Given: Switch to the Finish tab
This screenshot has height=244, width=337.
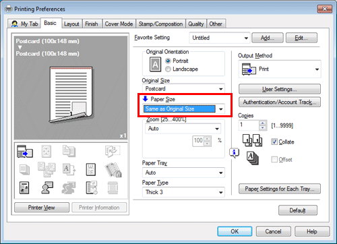Looking at the screenshot, I should point(92,24).
